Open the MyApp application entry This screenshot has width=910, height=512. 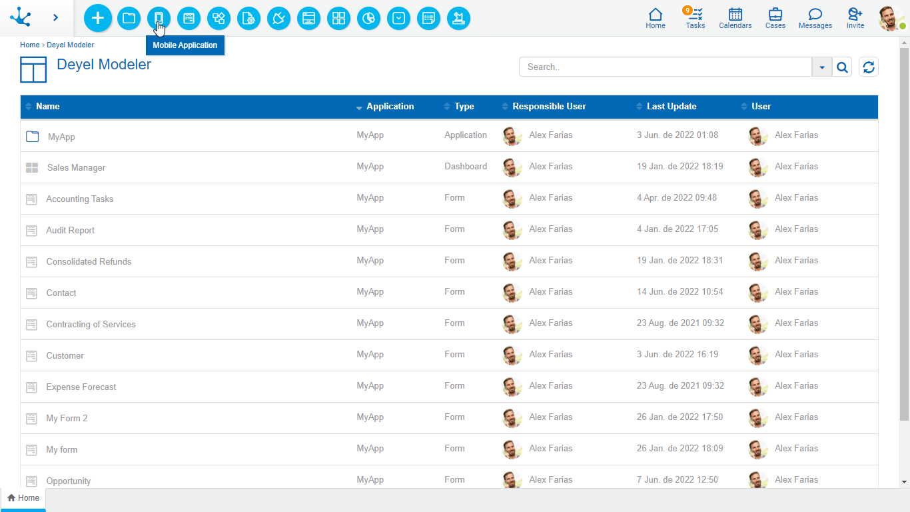click(x=61, y=137)
